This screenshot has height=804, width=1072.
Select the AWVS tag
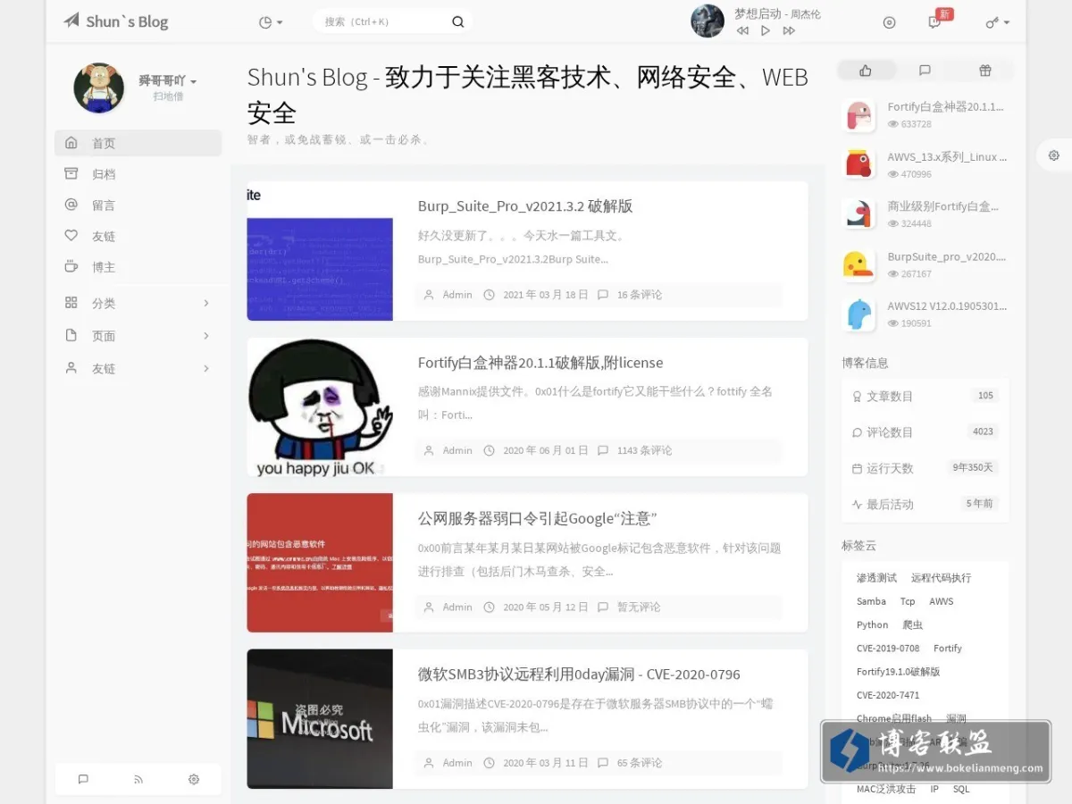click(x=942, y=601)
